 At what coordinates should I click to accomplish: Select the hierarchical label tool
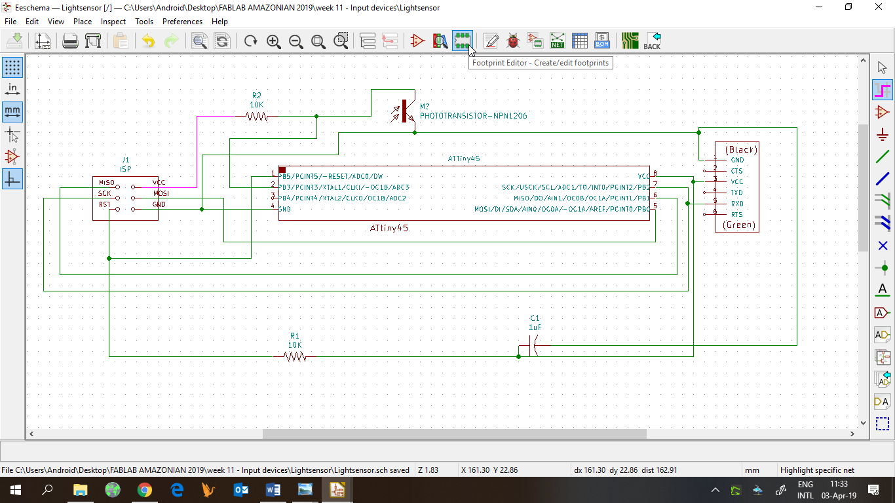point(883,335)
